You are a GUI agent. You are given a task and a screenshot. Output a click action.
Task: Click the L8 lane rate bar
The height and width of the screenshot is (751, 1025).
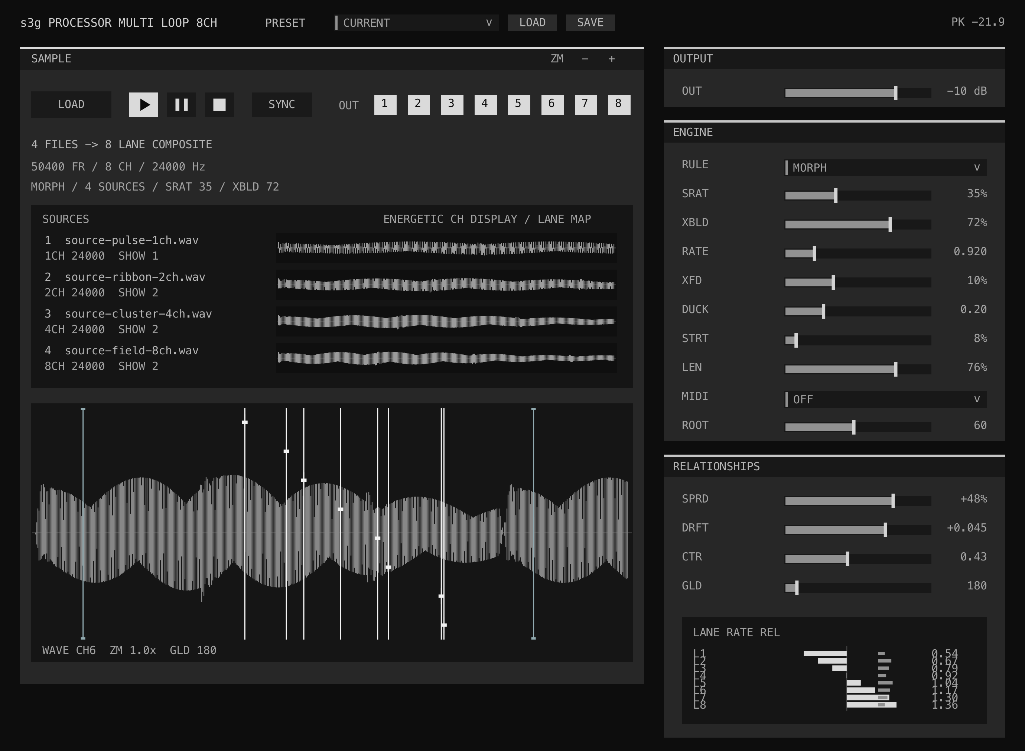click(x=871, y=705)
